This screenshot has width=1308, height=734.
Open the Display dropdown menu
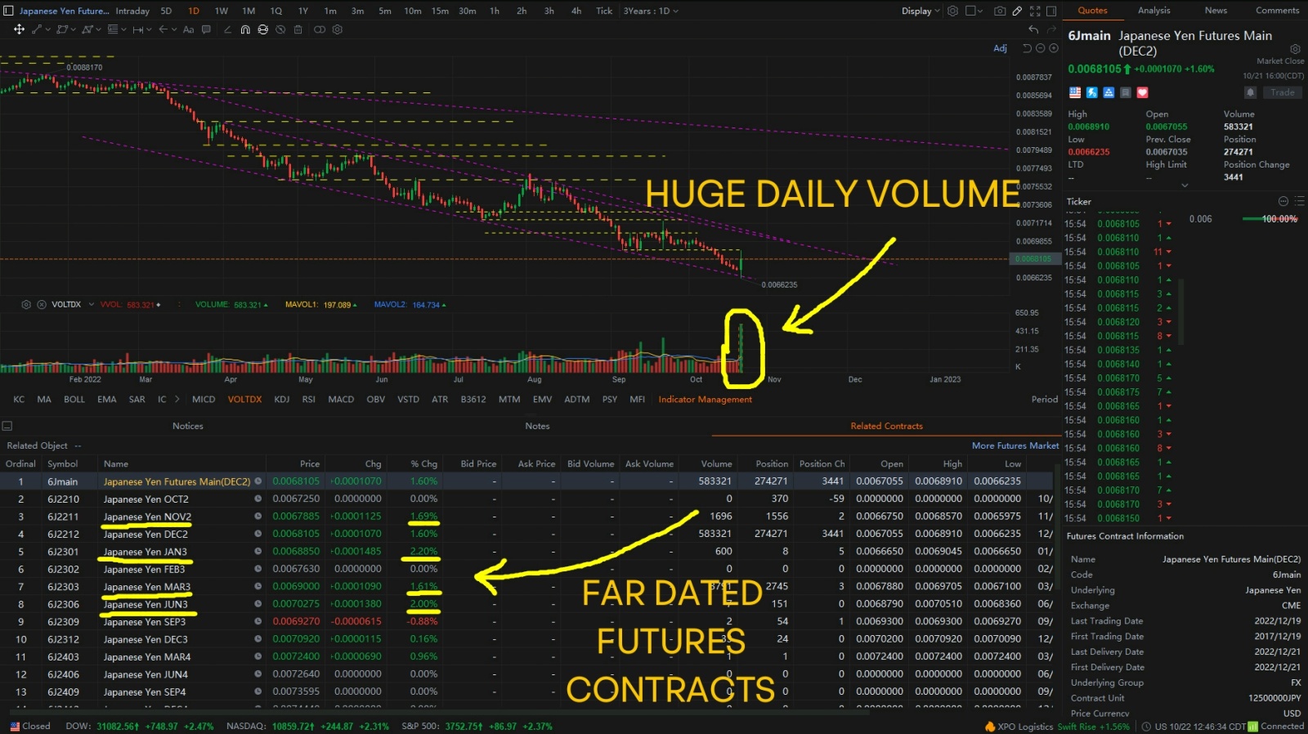pyautogui.click(x=921, y=11)
